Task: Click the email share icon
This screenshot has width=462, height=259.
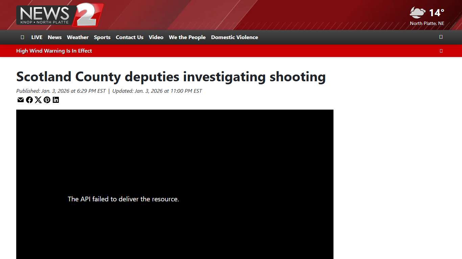Action: tap(21, 100)
